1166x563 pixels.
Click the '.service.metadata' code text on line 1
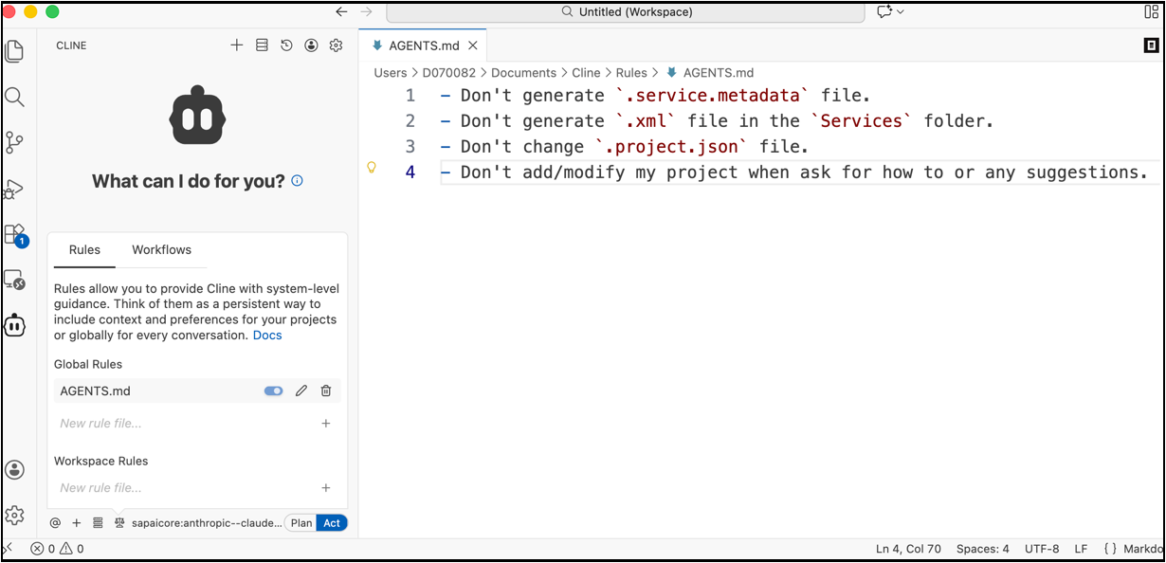pyautogui.click(x=713, y=96)
